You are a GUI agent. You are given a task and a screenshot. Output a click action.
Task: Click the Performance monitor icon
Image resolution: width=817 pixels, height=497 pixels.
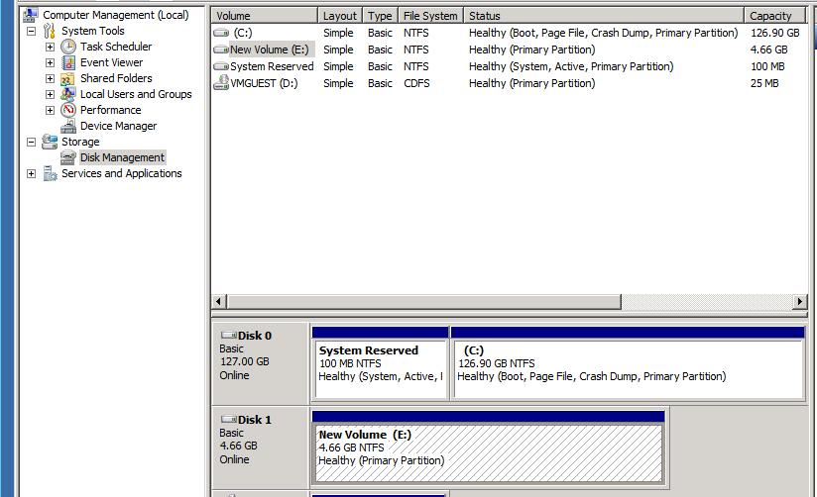pyautogui.click(x=68, y=110)
